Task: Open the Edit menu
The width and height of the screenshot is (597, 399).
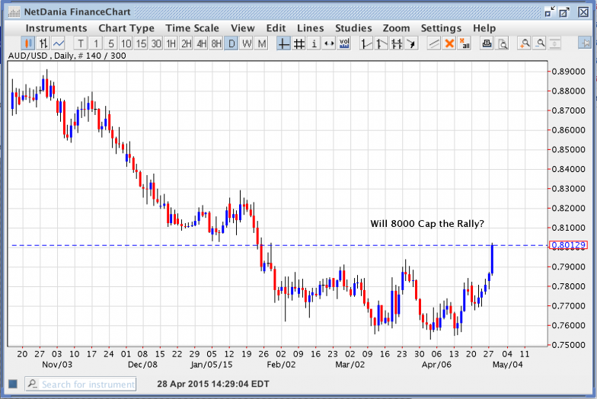Action: (x=276, y=28)
